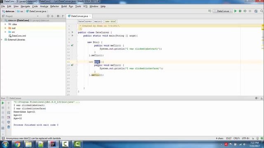The image size is (264, 148).
Task: Expand the src folder
Action: click(5, 32)
